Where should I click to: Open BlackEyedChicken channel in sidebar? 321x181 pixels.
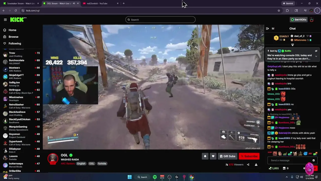(x=21, y=121)
